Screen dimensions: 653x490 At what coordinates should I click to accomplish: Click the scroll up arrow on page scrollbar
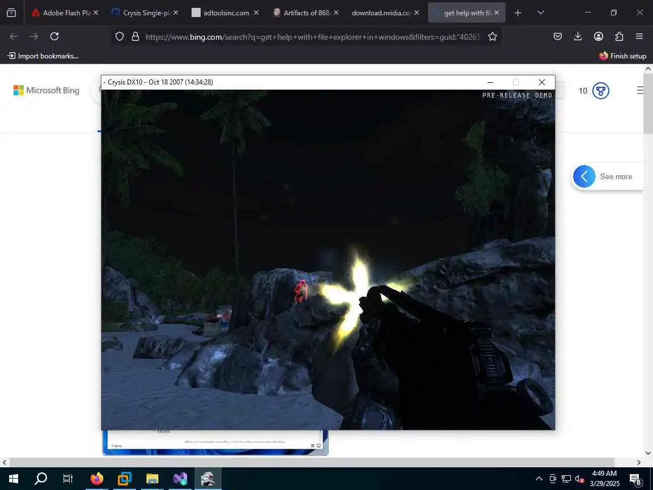[648, 69]
